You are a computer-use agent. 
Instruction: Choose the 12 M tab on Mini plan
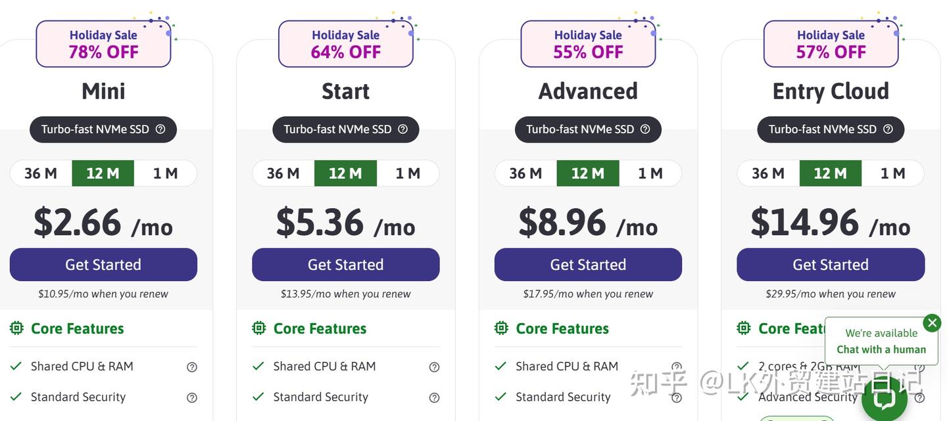click(103, 173)
